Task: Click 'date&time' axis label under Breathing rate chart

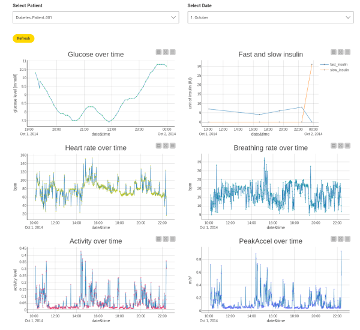Action: [x=276, y=227]
